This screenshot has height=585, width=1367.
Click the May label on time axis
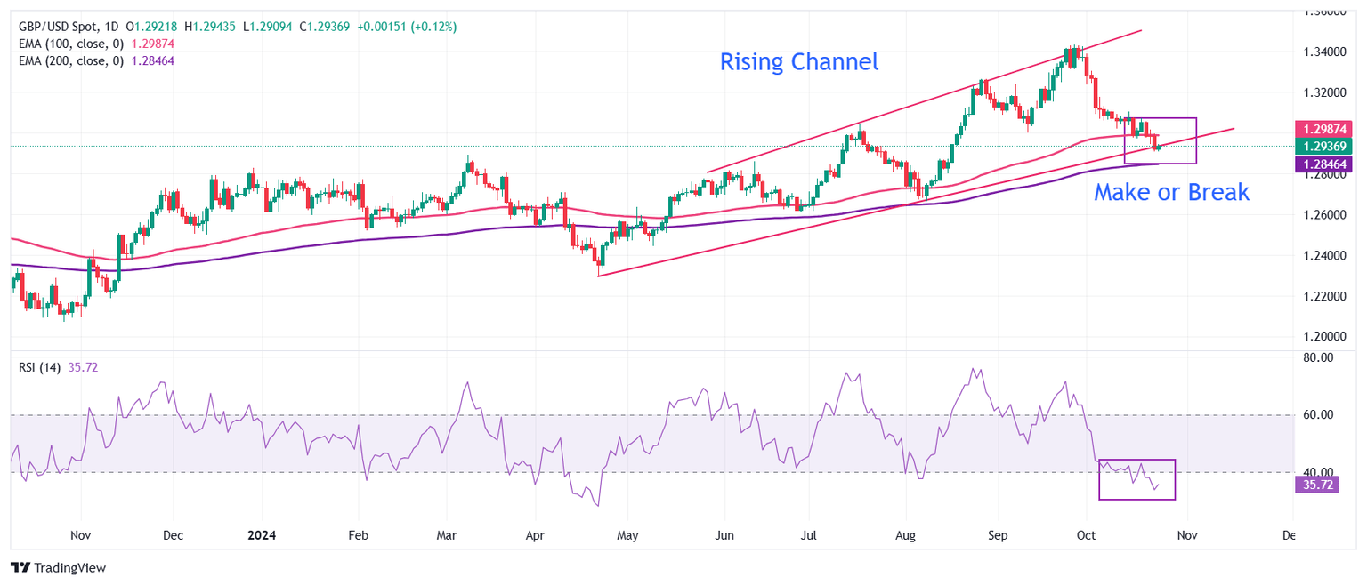[x=627, y=536]
